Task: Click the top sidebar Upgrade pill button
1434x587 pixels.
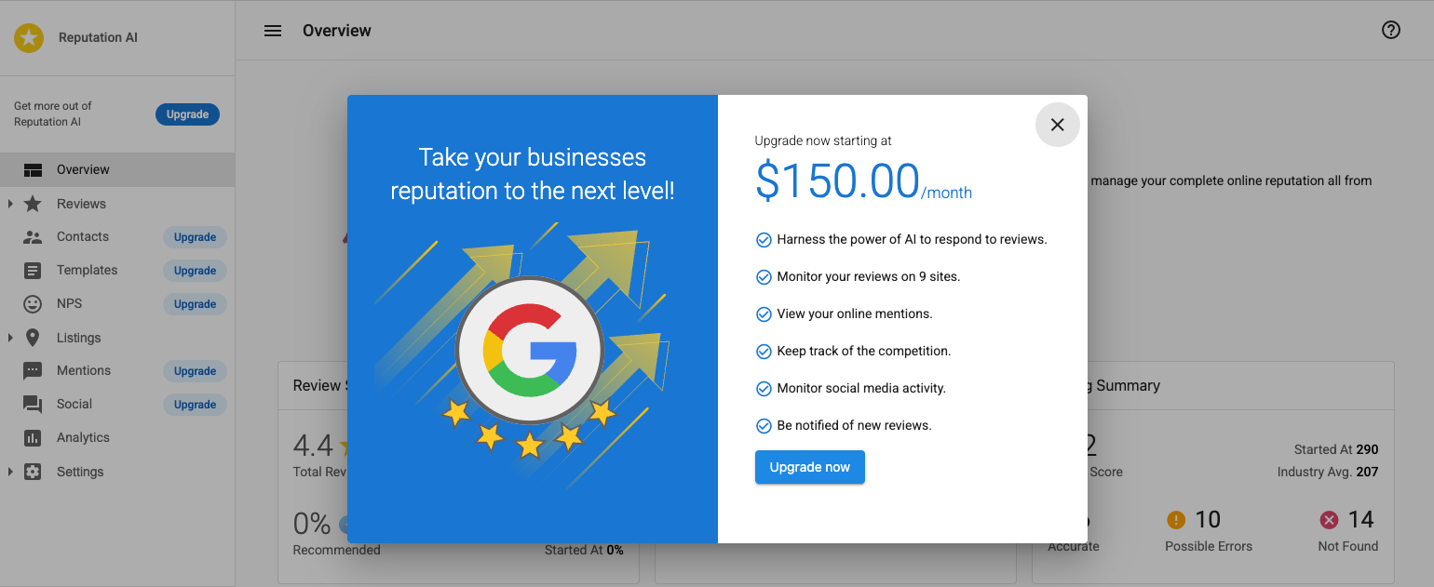Action: pyautogui.click(x=187, y=114)
